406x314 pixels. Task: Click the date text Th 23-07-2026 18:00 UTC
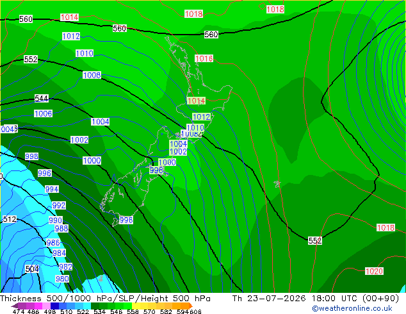pos(295,299)
